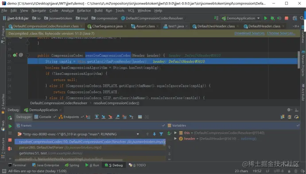Filter frames with the funnel icon

[161, 134]
